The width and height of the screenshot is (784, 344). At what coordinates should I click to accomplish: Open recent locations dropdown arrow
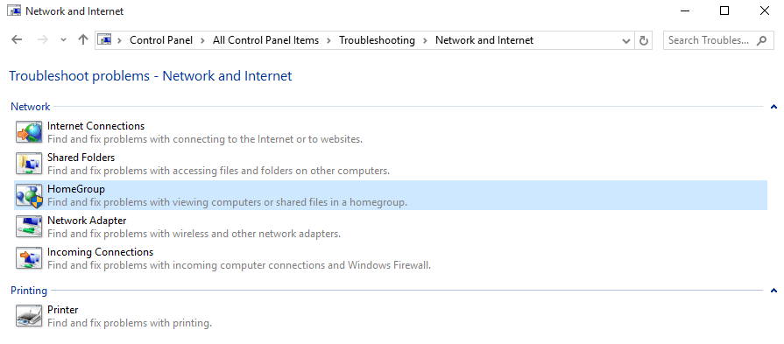click(x=63, y=40)
